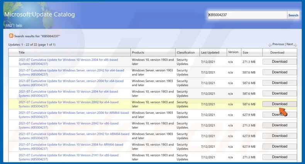Sort results by Size column header
Screen dimensions: 305x164
pyautogui.click(x=246, y=52)
